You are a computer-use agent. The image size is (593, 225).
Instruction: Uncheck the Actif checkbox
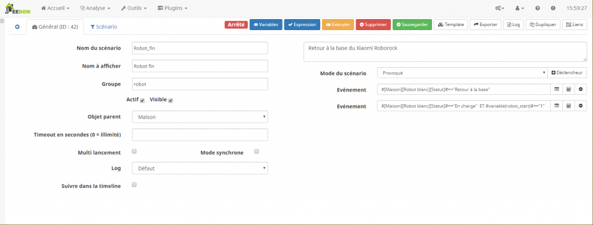click(x=142, y=101)
